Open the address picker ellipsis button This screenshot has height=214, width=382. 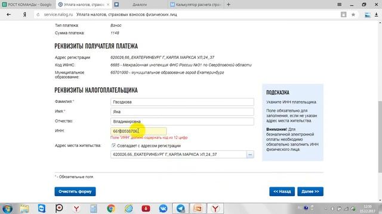tap(250, 155)
